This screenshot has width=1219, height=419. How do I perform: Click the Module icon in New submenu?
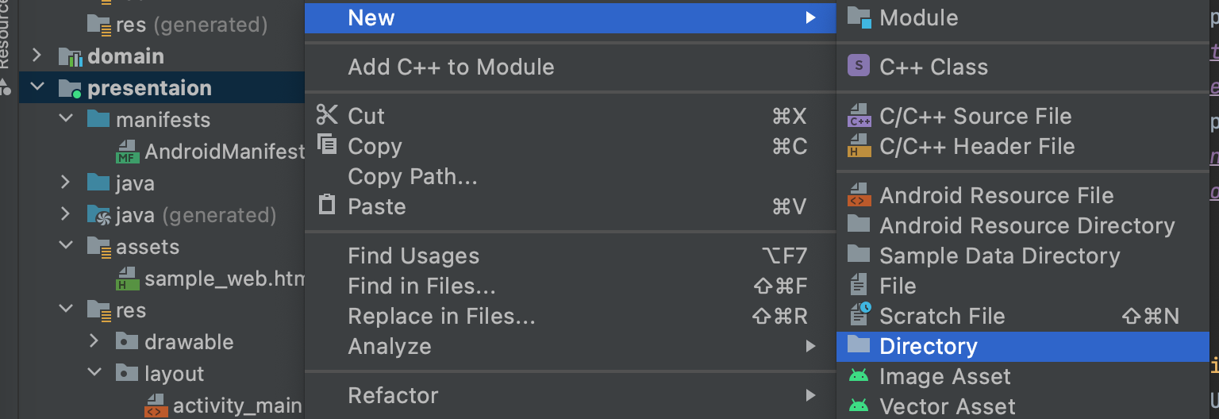(x=859, y=17)
